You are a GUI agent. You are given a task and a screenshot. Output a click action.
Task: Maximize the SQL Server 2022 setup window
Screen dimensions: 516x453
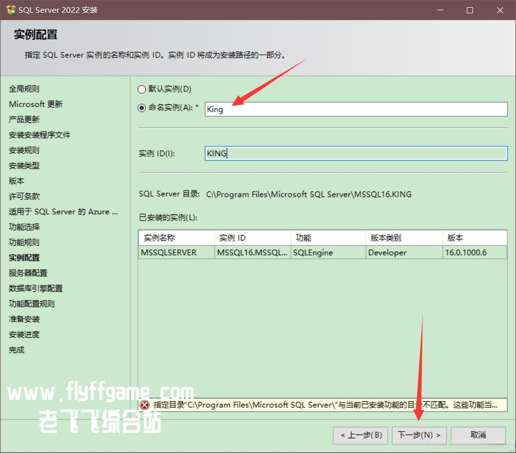470,10
